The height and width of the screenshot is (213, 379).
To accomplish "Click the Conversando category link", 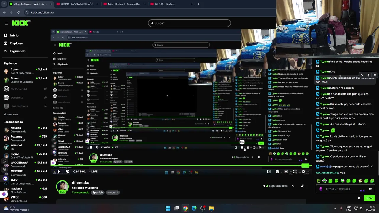I will tap(80, 193).
